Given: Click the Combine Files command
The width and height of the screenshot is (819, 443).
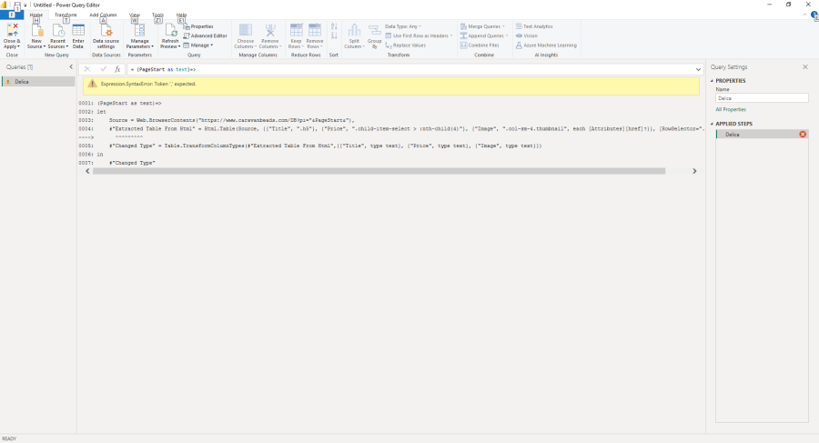Looking at the screenshot, I should (x=480, y=45).
